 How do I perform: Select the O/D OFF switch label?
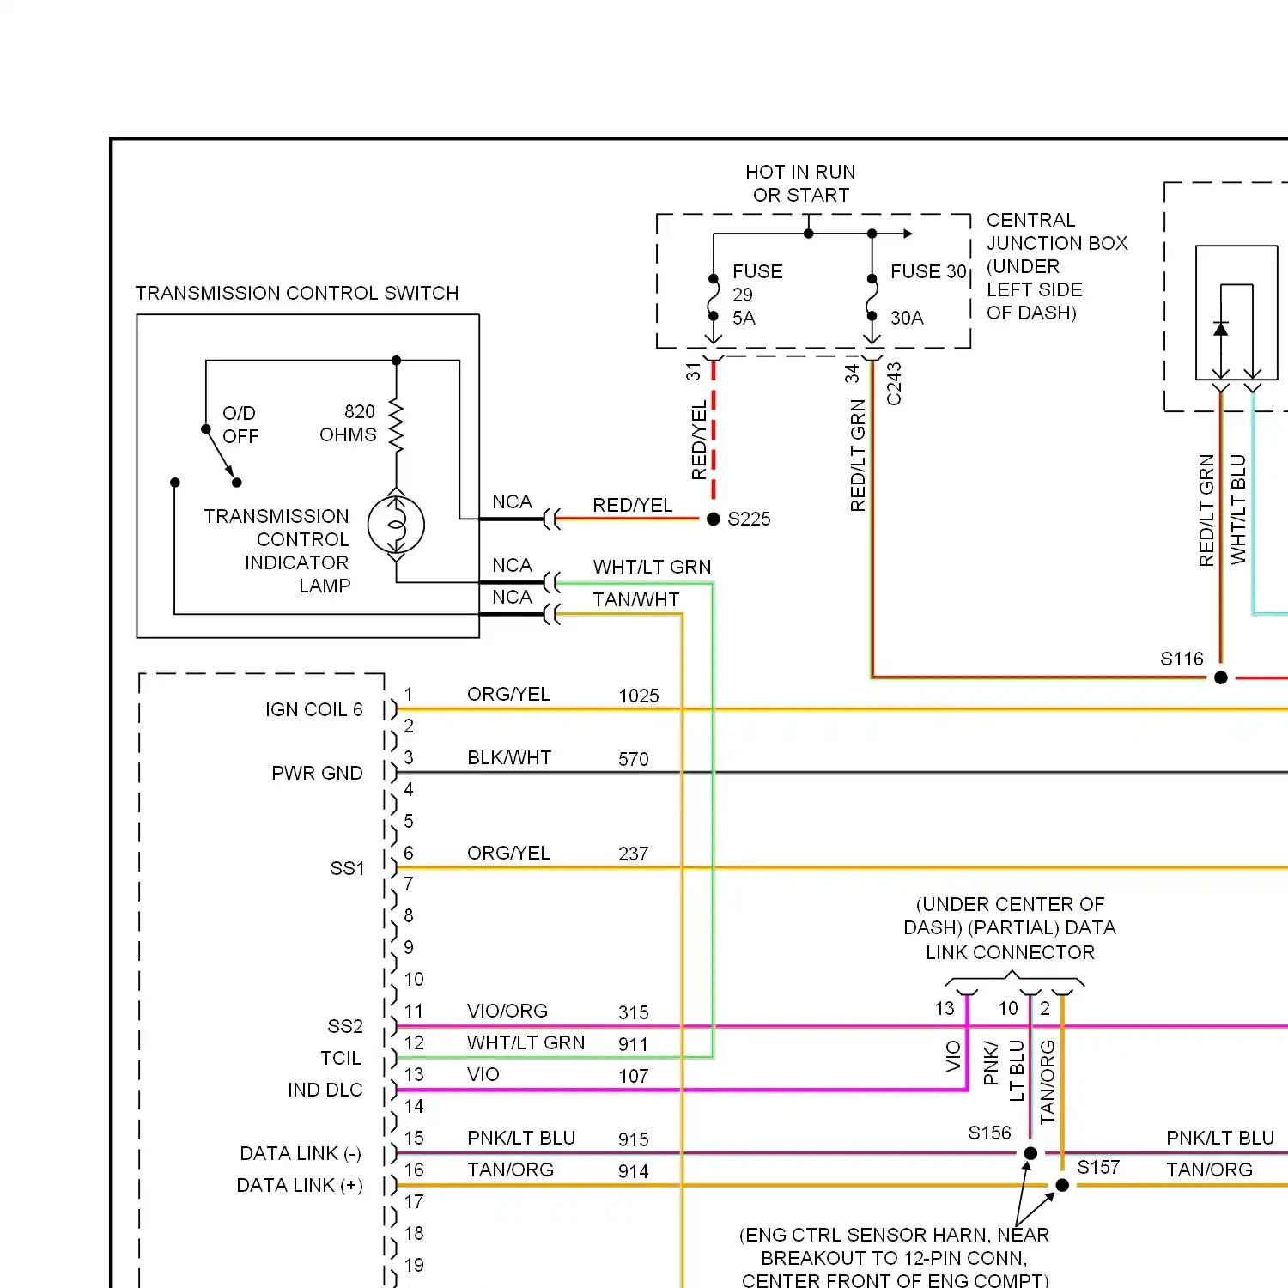(240, 424)
